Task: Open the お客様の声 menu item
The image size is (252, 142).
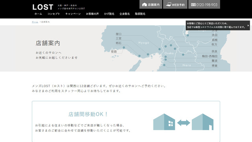Action: [x=93, y=14]
